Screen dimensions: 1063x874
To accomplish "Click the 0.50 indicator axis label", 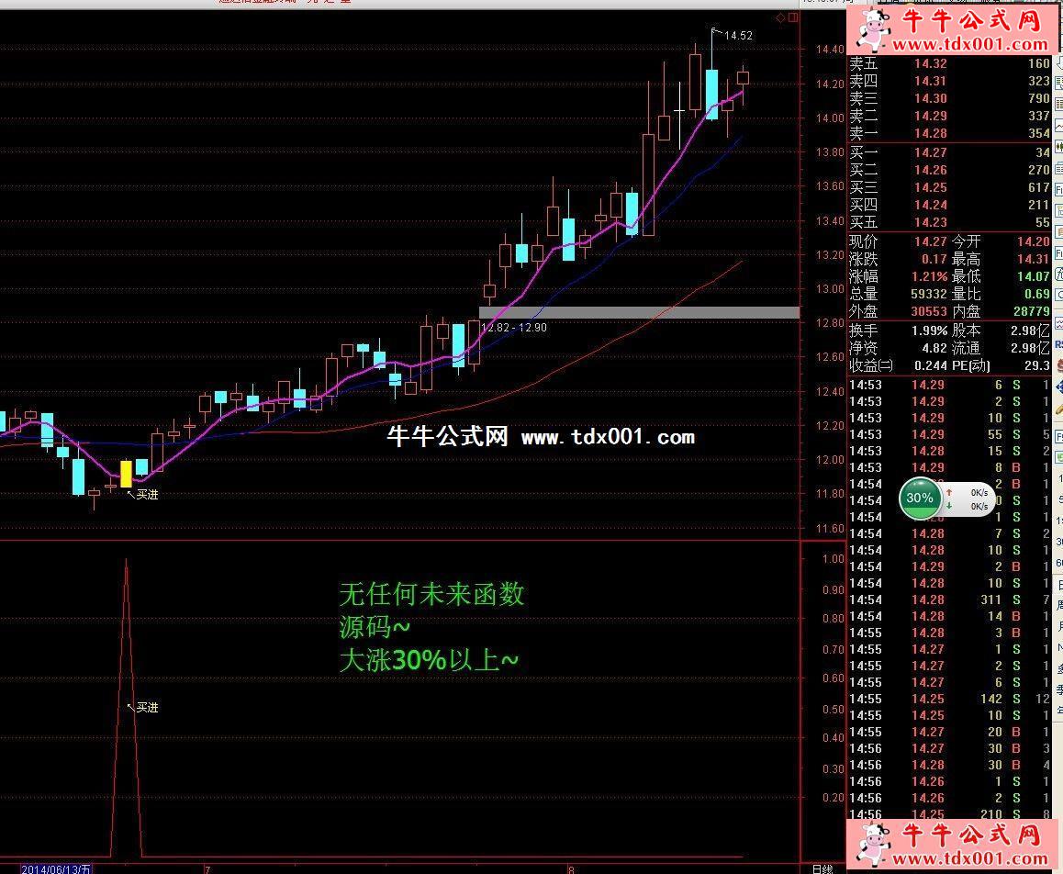I will click(x=834, y=710).
